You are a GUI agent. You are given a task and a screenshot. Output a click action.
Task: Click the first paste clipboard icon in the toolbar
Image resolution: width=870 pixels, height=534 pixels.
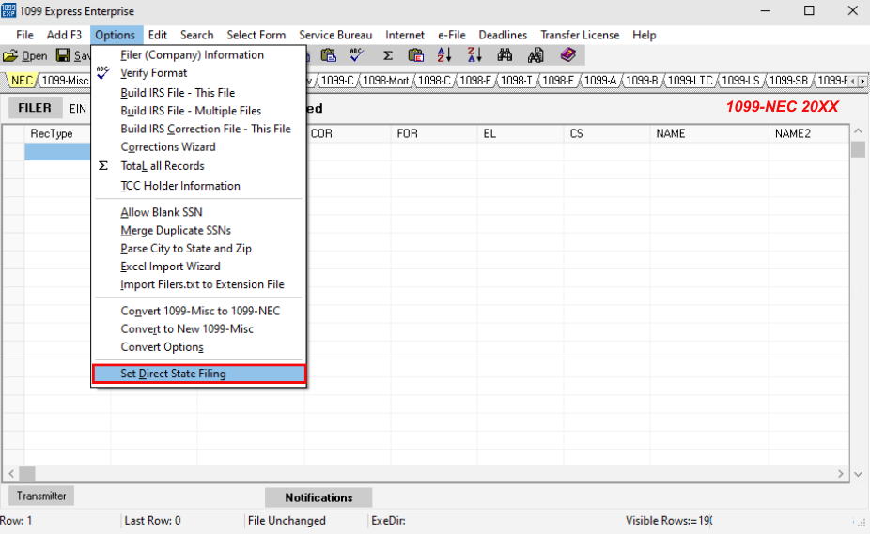coord(329,54)
